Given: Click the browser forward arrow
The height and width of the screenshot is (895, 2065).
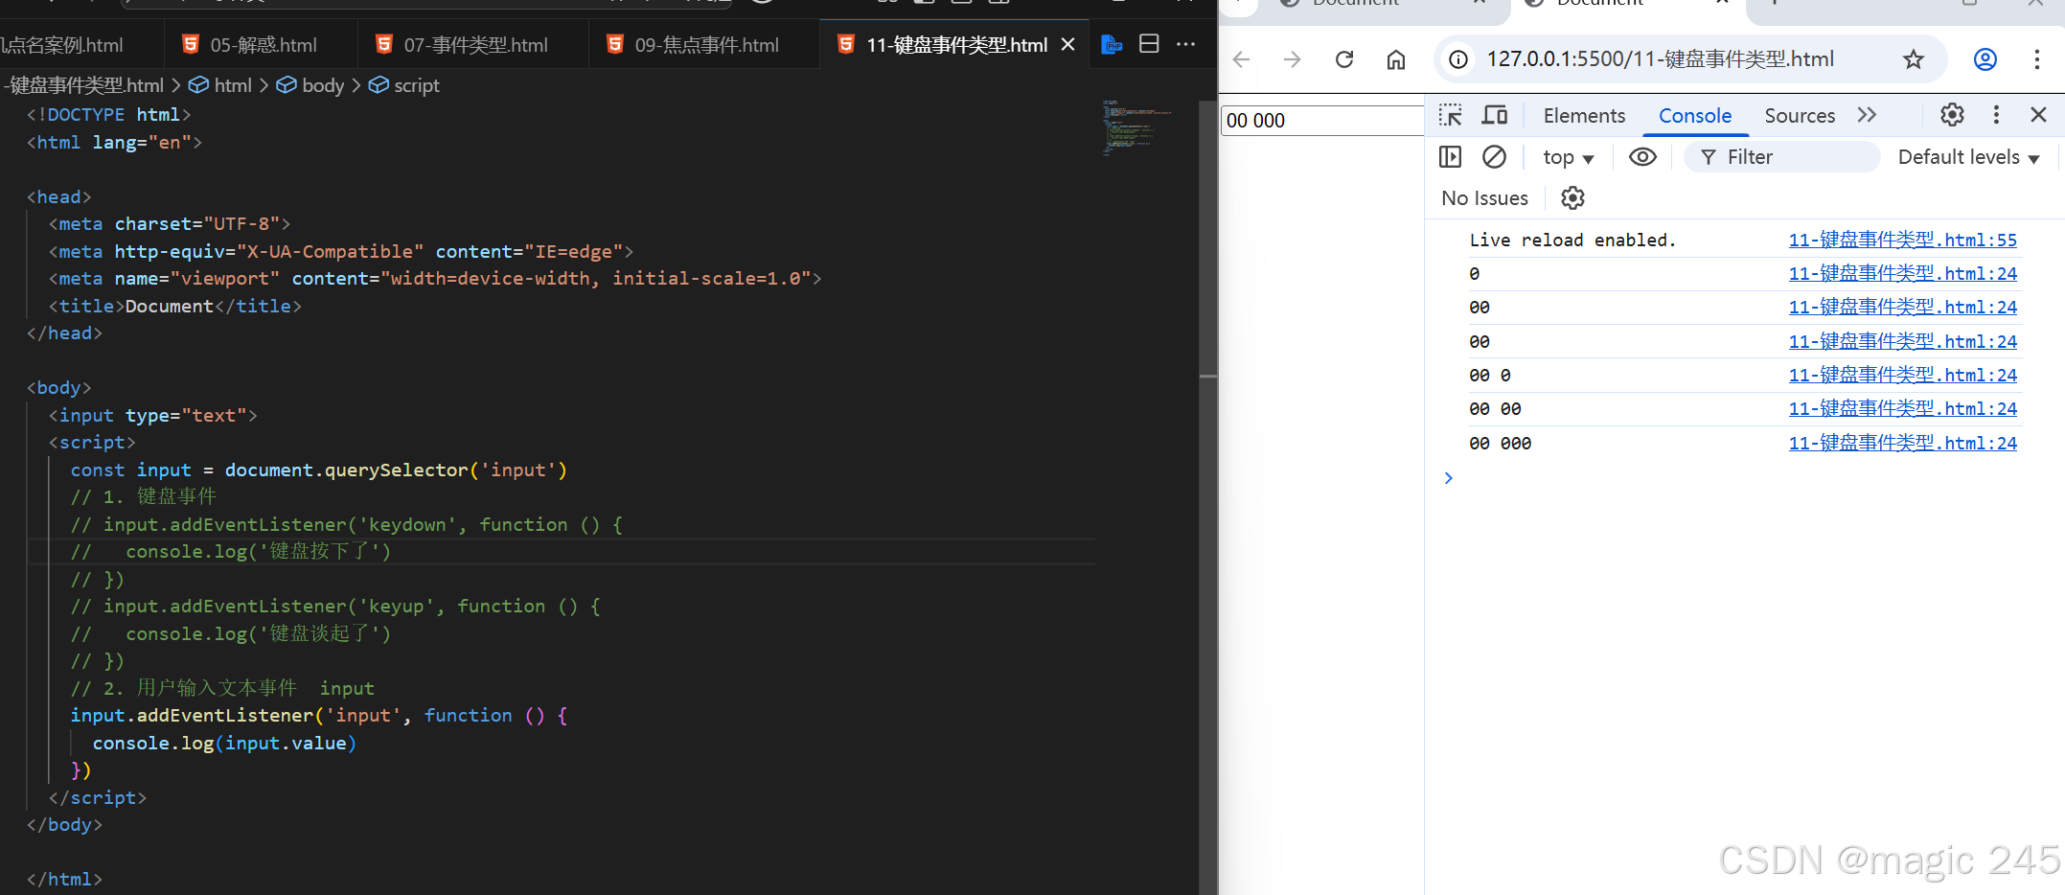Looking at the screenshot, I should click(1293, 59).
